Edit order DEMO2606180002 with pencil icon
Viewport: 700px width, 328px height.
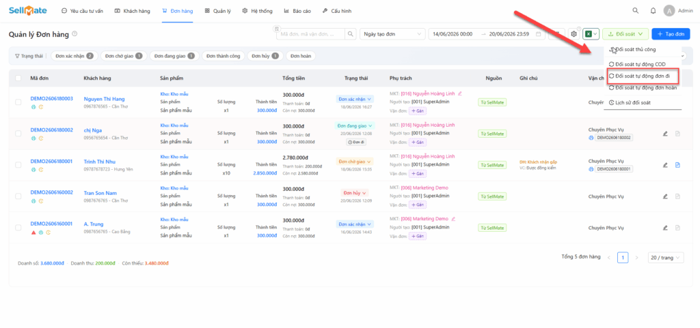pos(665,134)
